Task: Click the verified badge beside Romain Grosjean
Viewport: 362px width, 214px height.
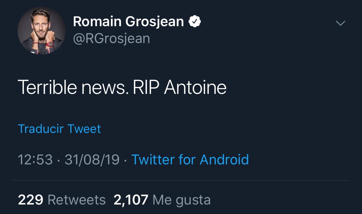Action: coord(195,22)
